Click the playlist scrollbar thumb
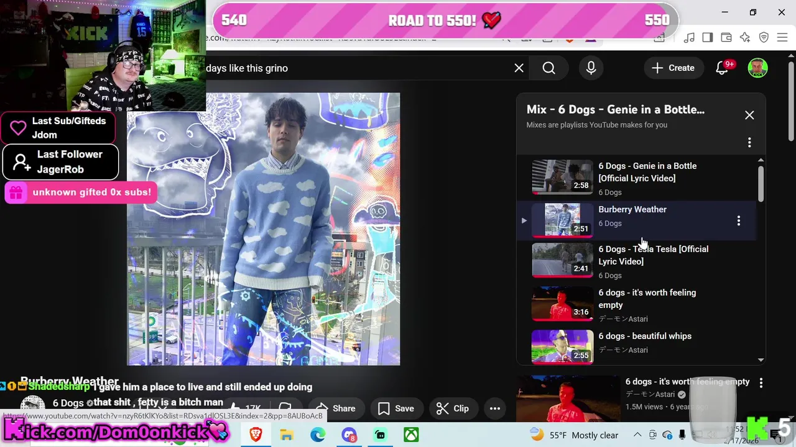 pos(761,184)
